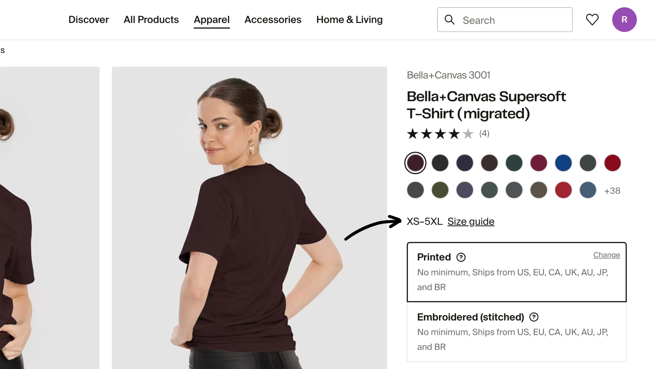
Task: Click the star rating to see reviews
Action: (x=440, y=134)
